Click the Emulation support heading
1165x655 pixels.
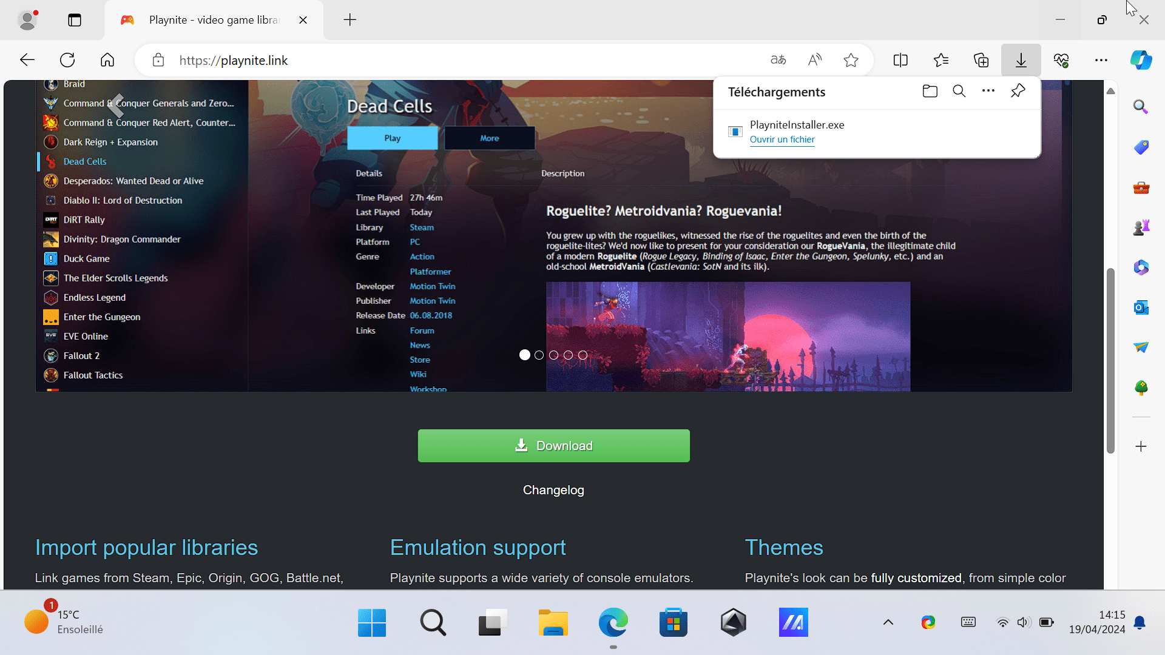pos(478,548)
